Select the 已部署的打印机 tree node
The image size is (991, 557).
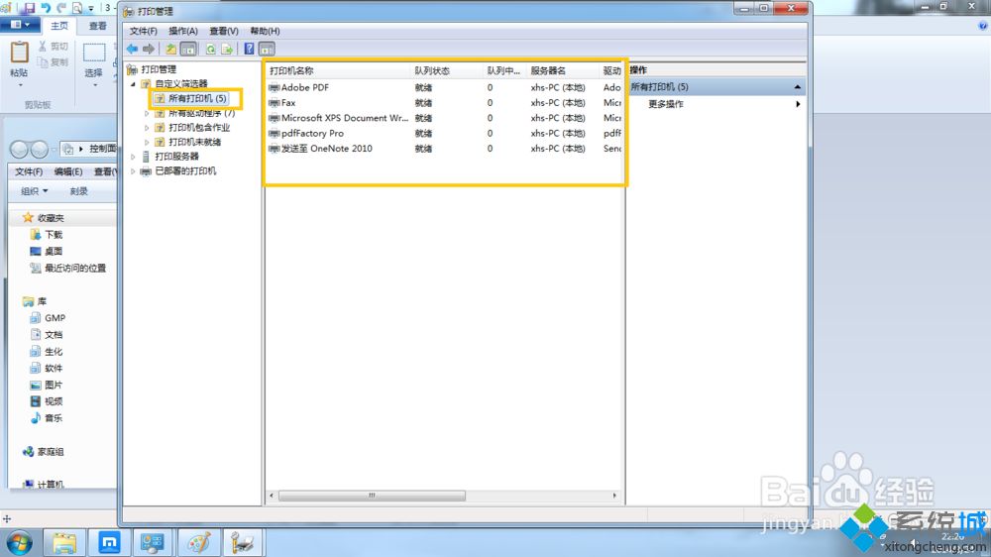point(186,170)
